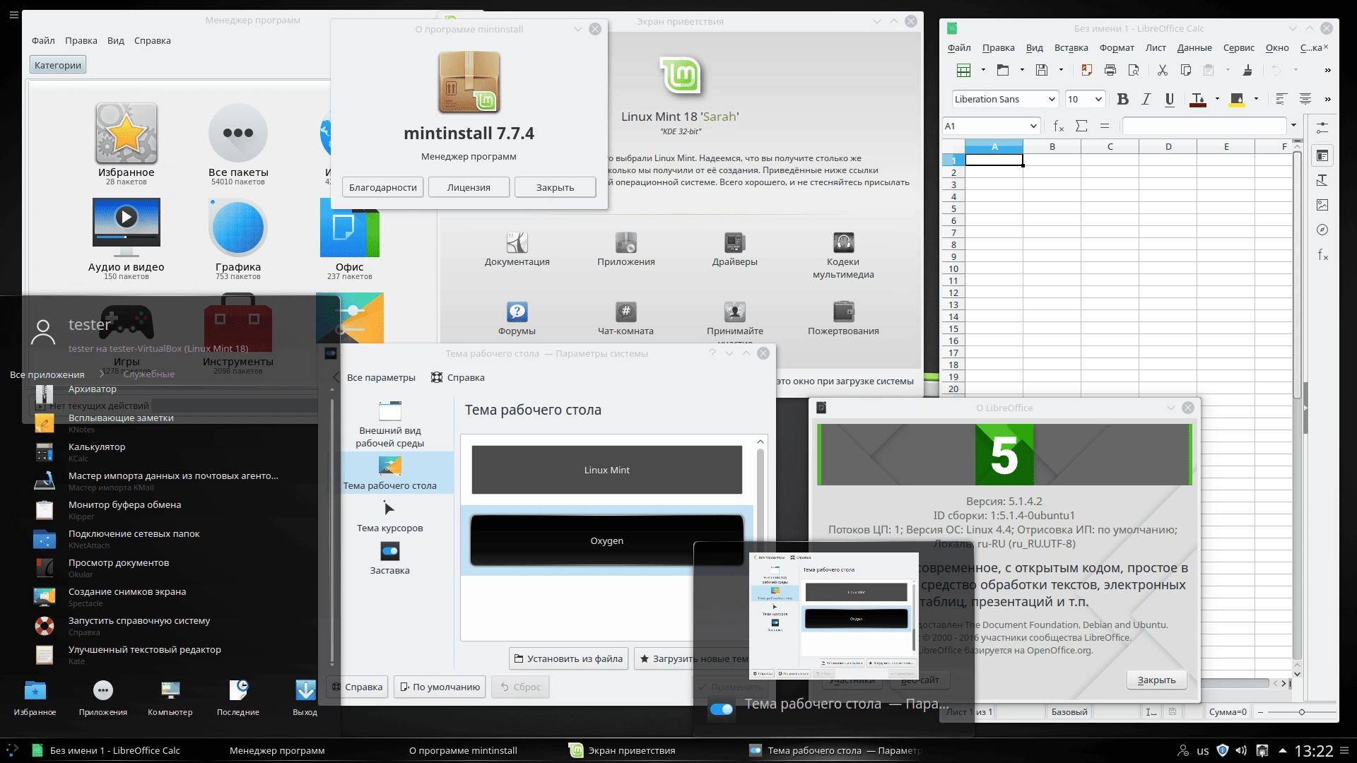This screenshot has height=763, width=1357.
Task: Toggle Italic formatting in Calc
Action: click(x=1146, y=99)
